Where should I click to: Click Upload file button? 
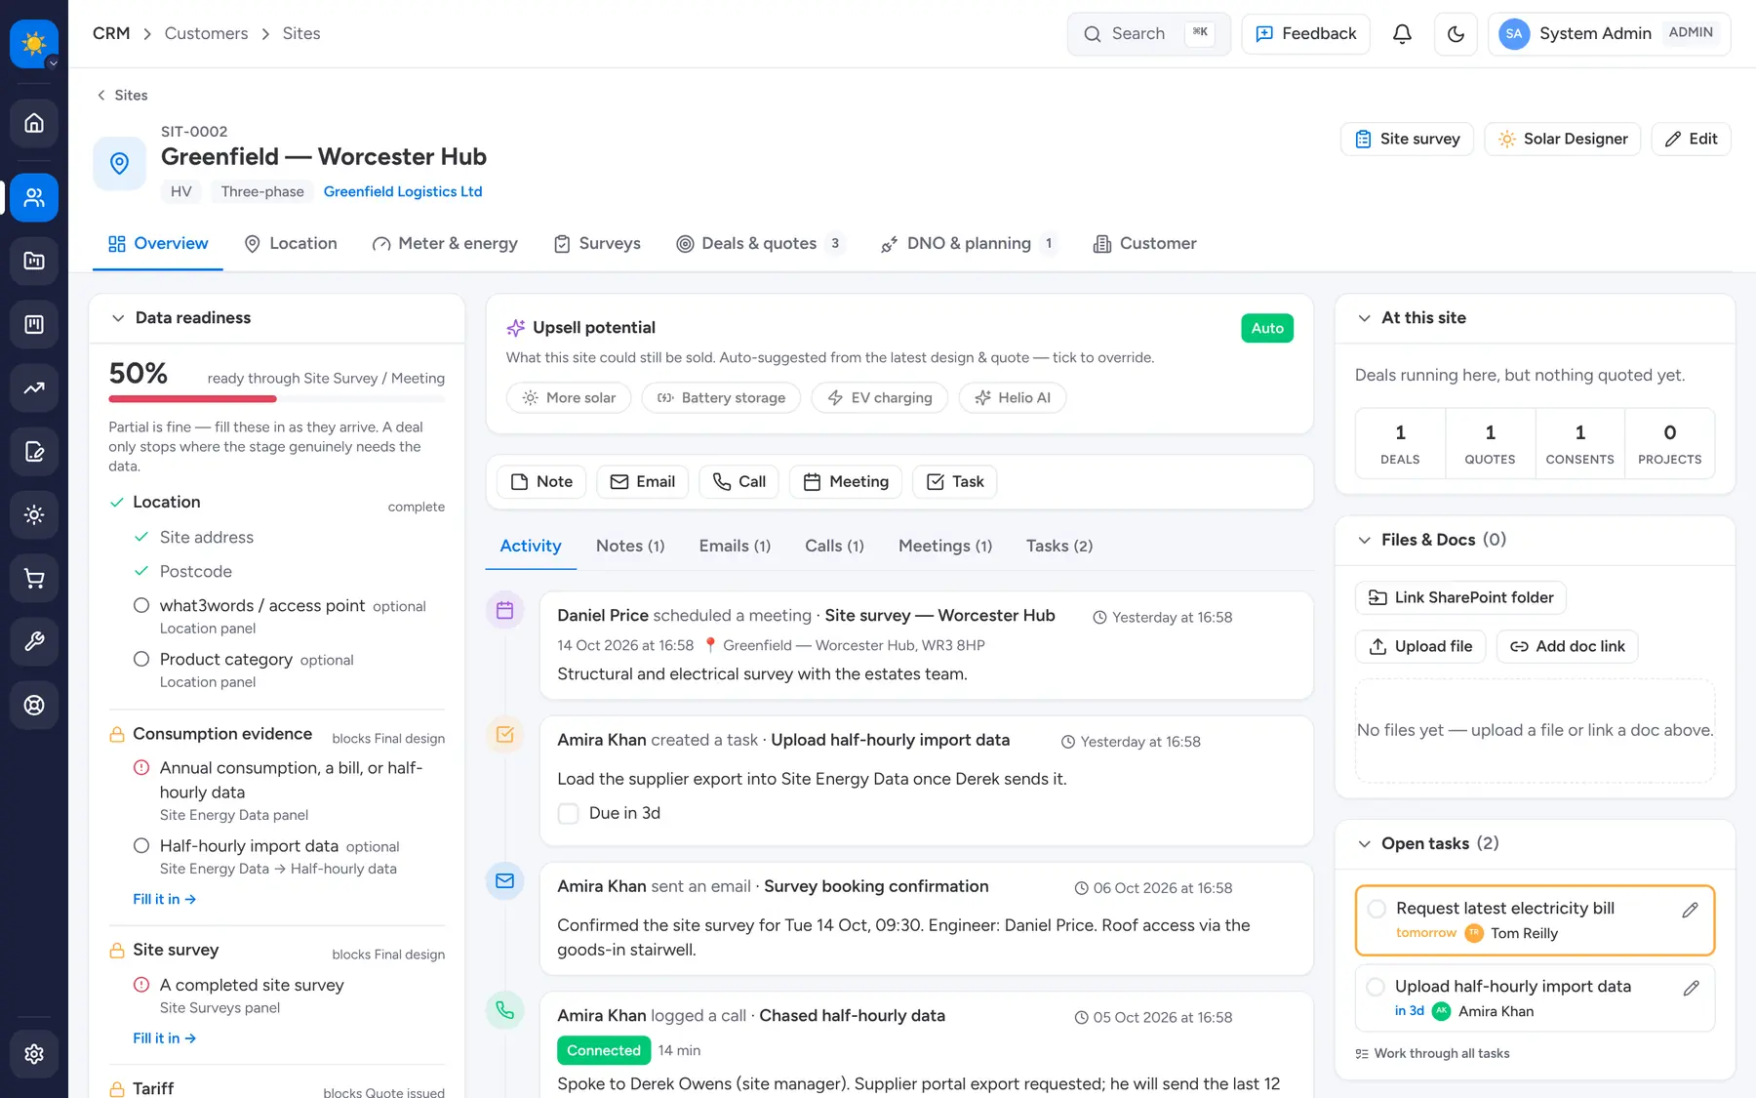coord(1420,646)
